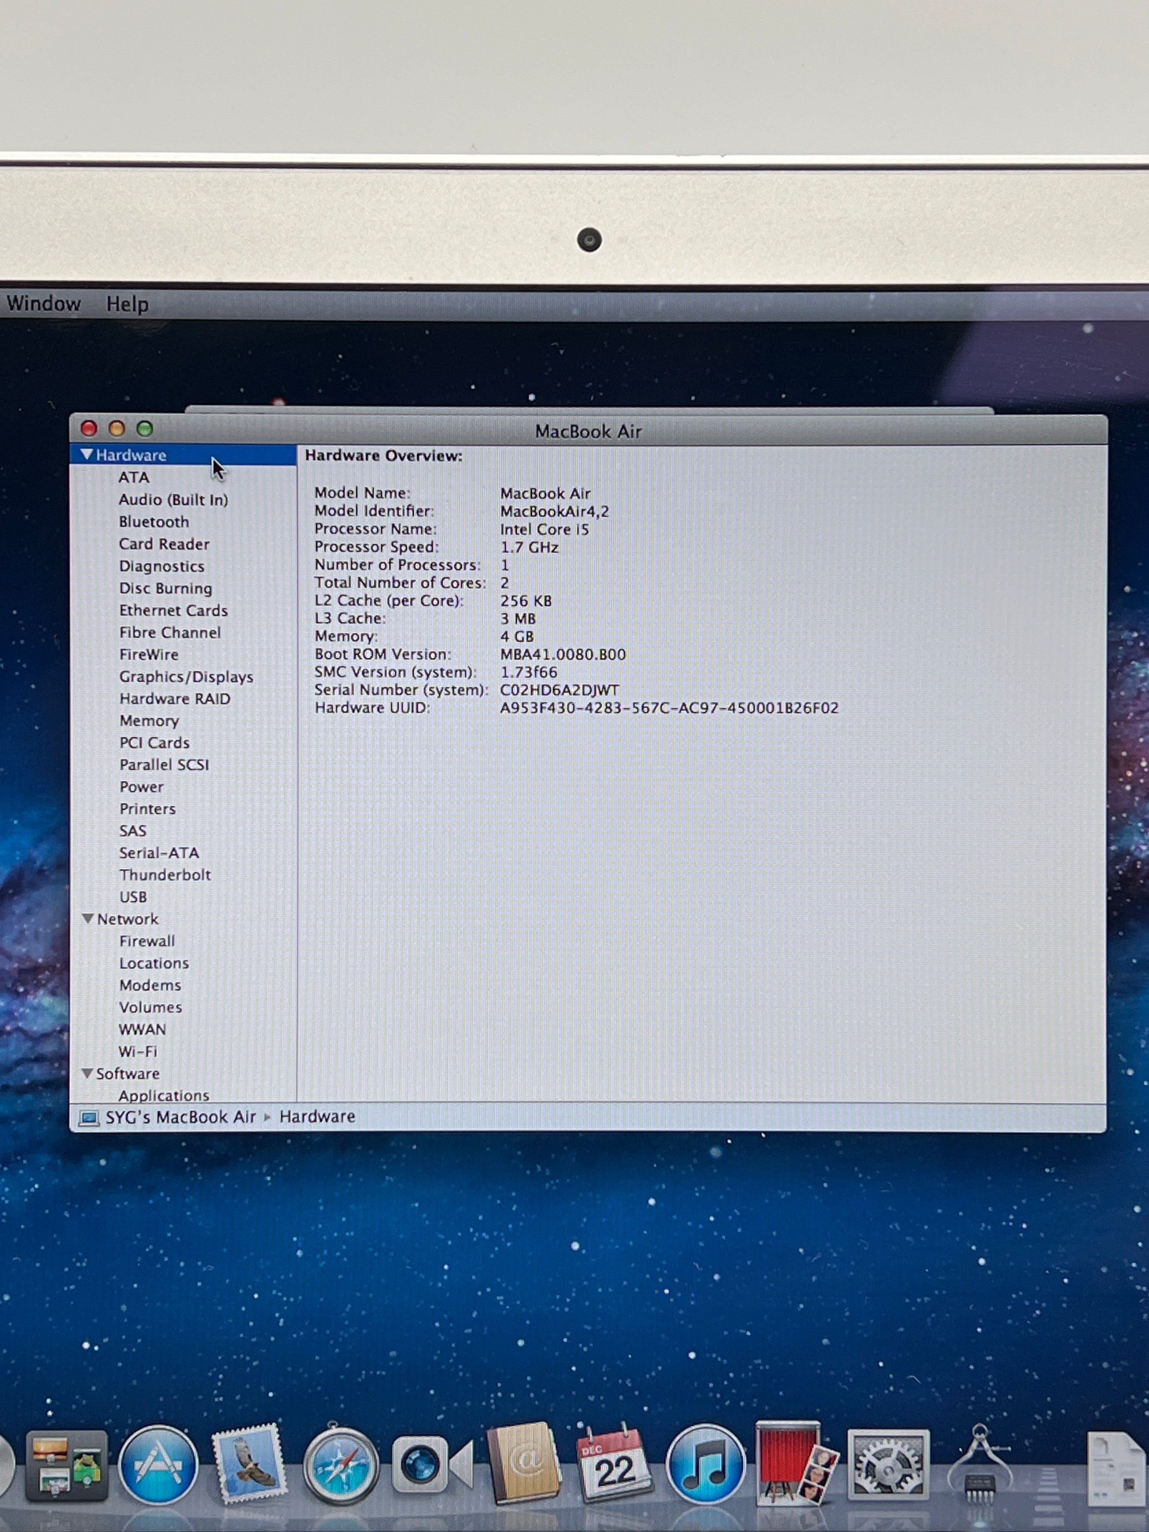Select Power in the sidebar
Image resolution: width=1149 pixels, height=1532 pixels.
tap(141, 787)
